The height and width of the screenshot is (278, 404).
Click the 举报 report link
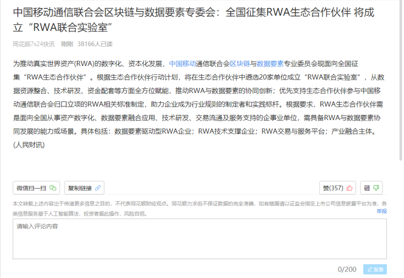(382, 211)
